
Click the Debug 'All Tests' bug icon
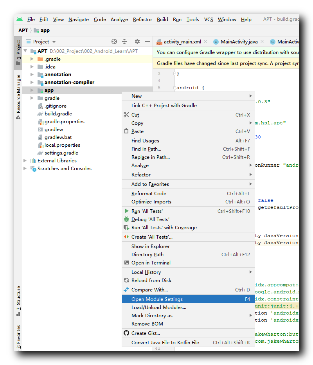[126, 219]
